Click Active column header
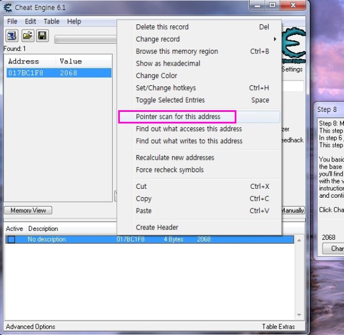The height and width of the screenshot is (335, 344). point(14,228)
